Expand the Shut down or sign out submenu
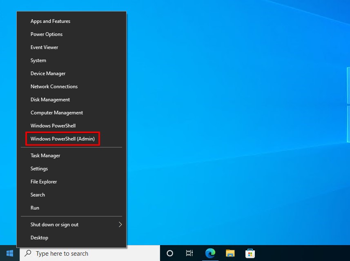The image size is (350, 261). click(54, 224)
